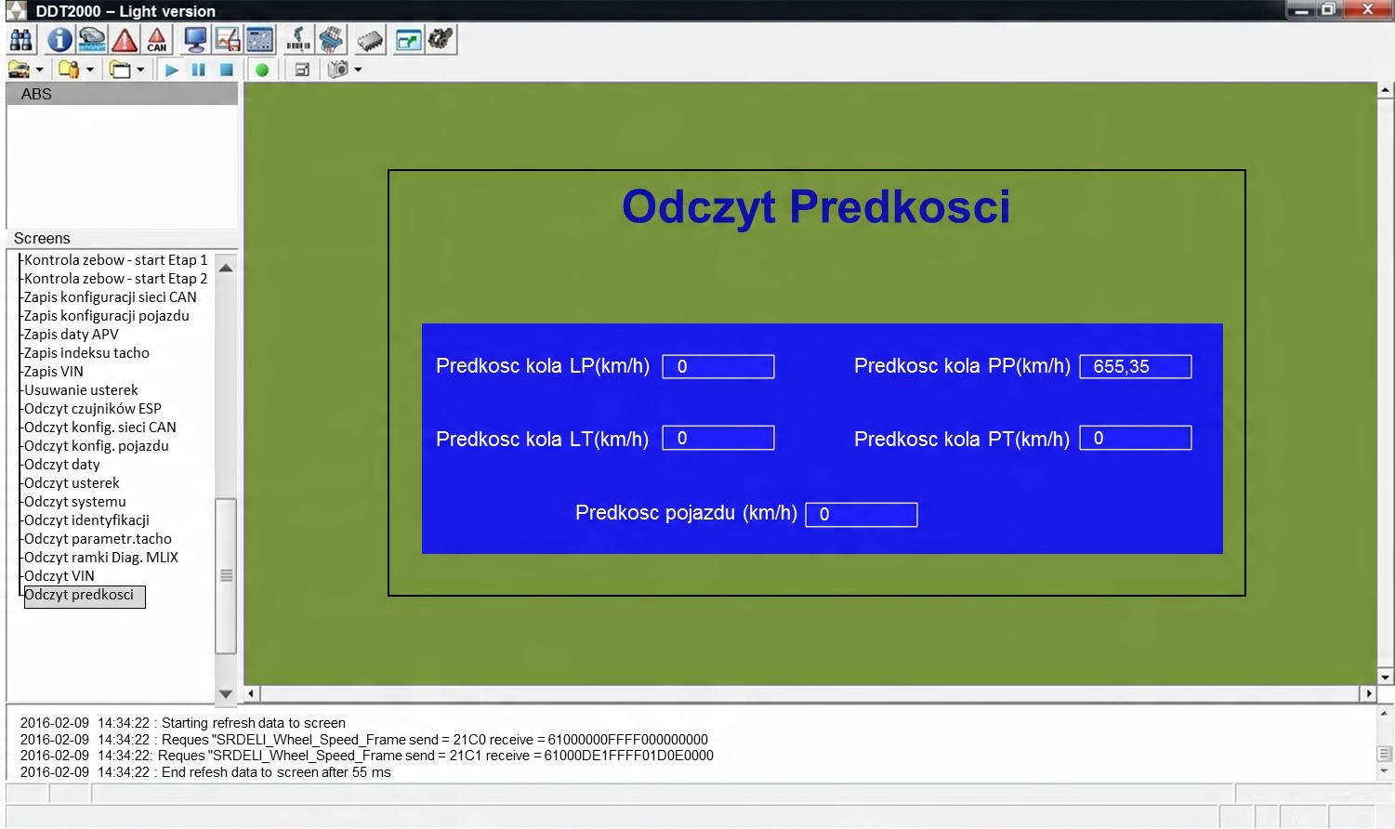Click the binoculars search icon
The height and width of the screenshot is (829, 1395).
[x=20, y=40]
